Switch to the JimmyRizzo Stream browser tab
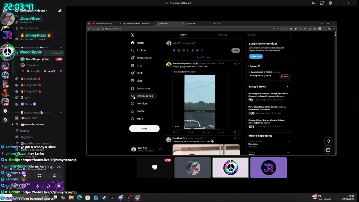The height and width of the screenshot is (202, 359). (x=139, y=24)
